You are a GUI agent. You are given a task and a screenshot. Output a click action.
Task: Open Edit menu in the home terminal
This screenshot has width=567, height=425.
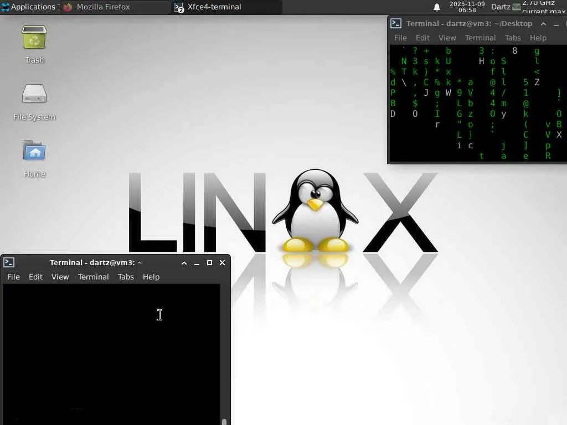click(35, 277)
